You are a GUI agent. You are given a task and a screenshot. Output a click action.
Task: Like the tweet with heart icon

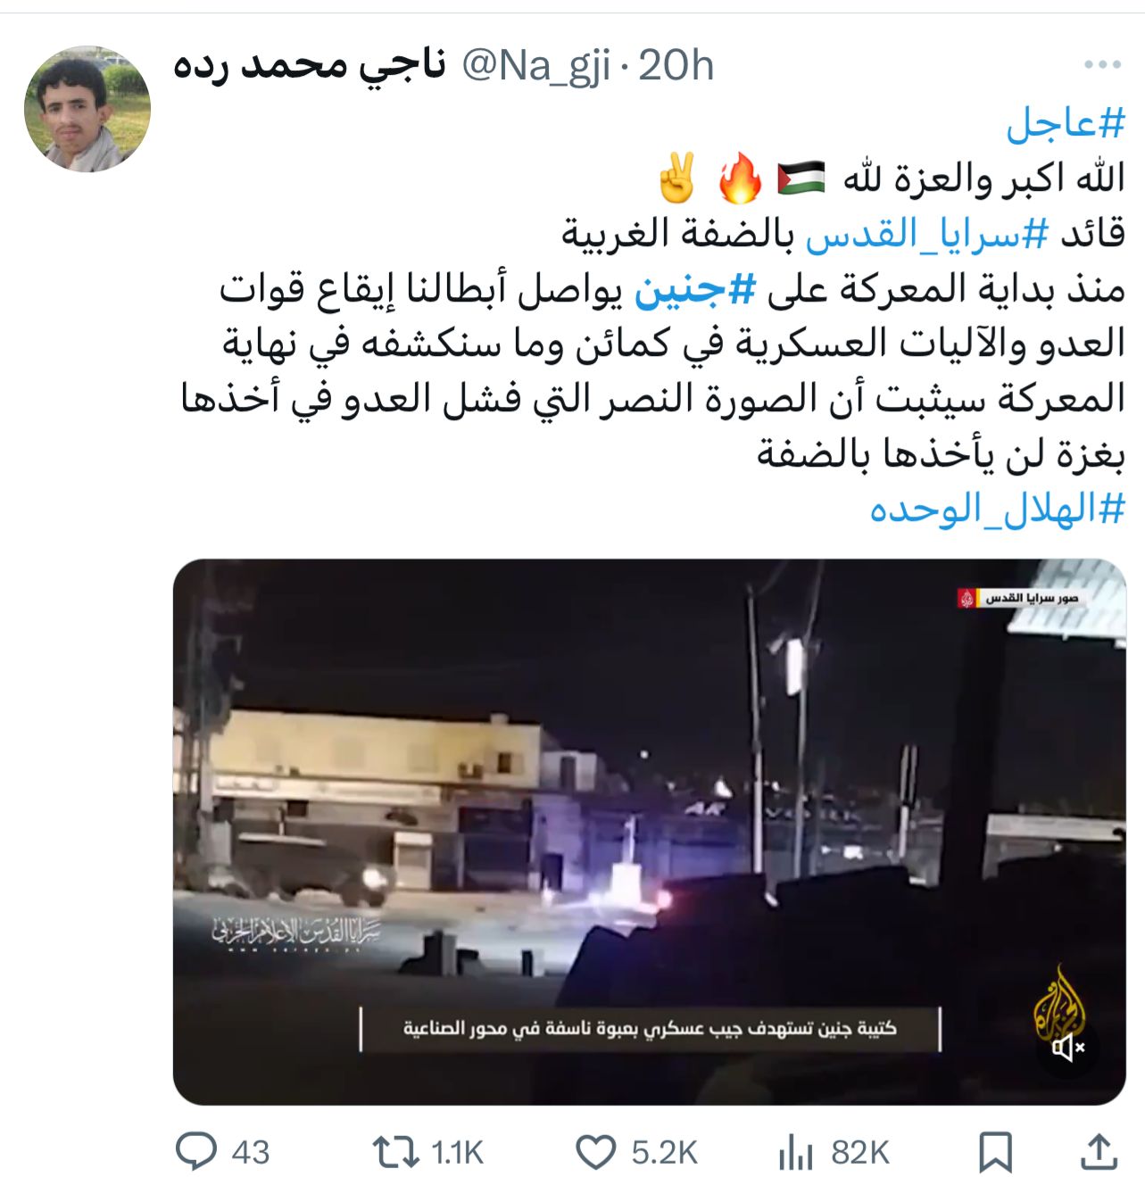coord(595,1151)
